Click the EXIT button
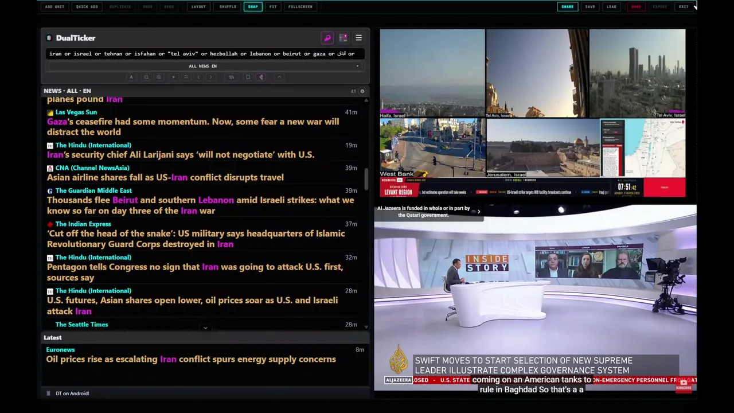 [684, 7]
